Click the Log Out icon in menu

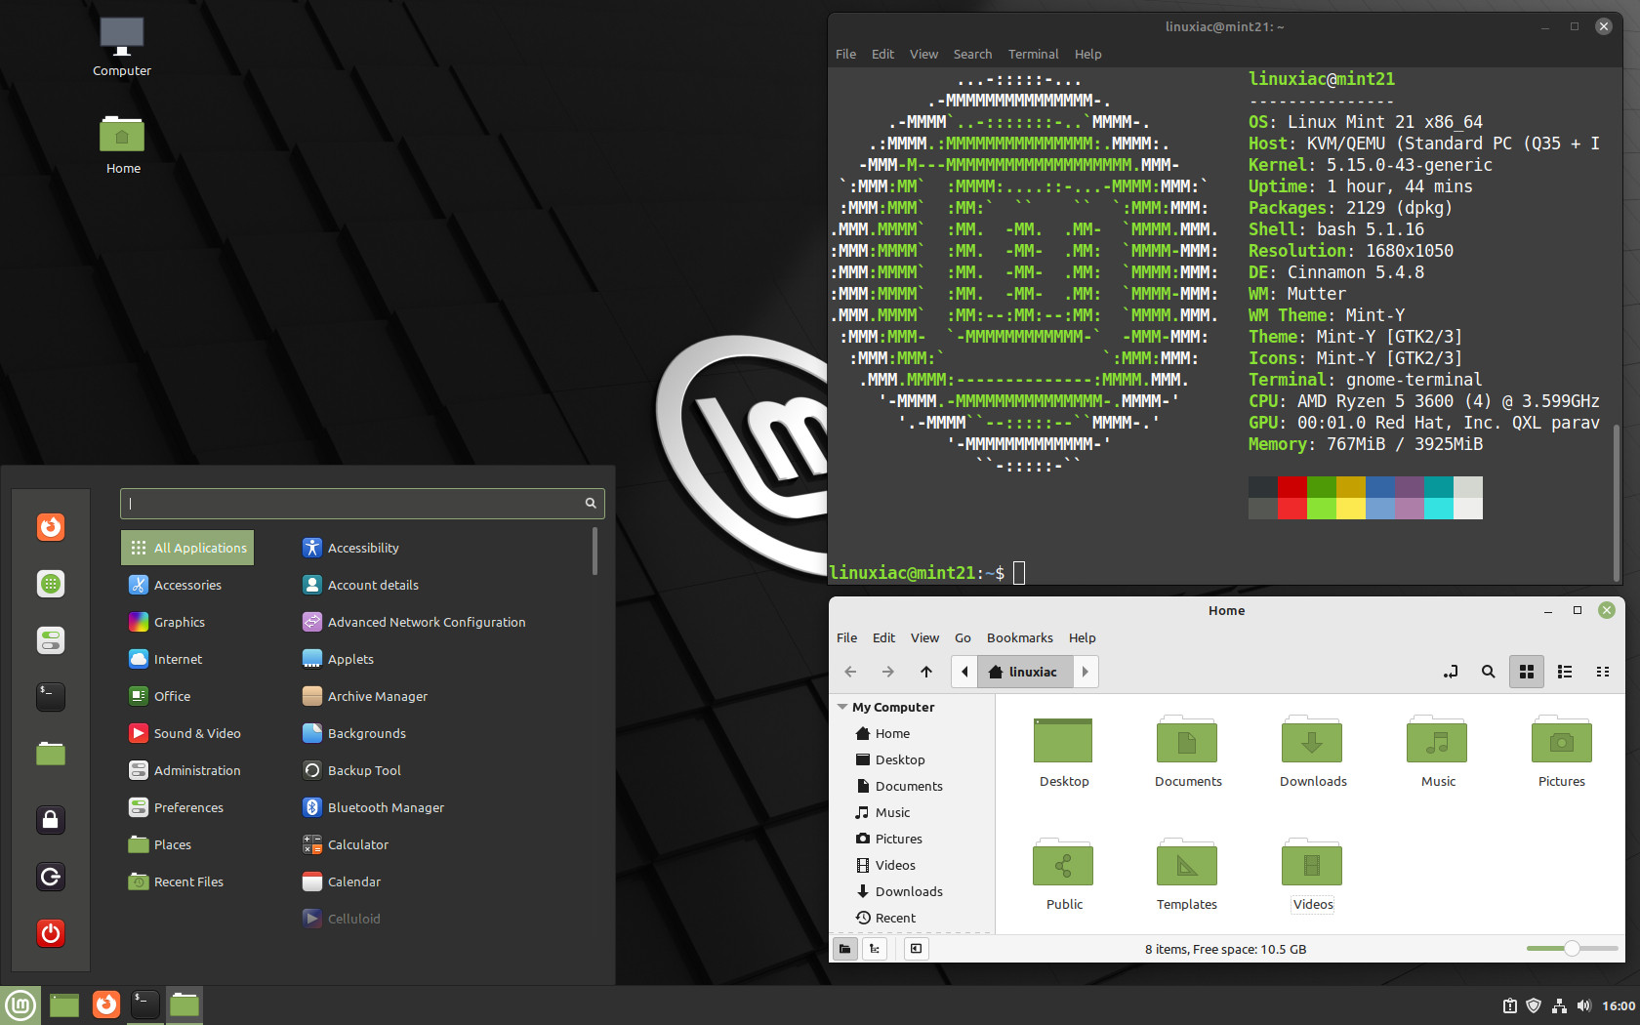[51, 877]
